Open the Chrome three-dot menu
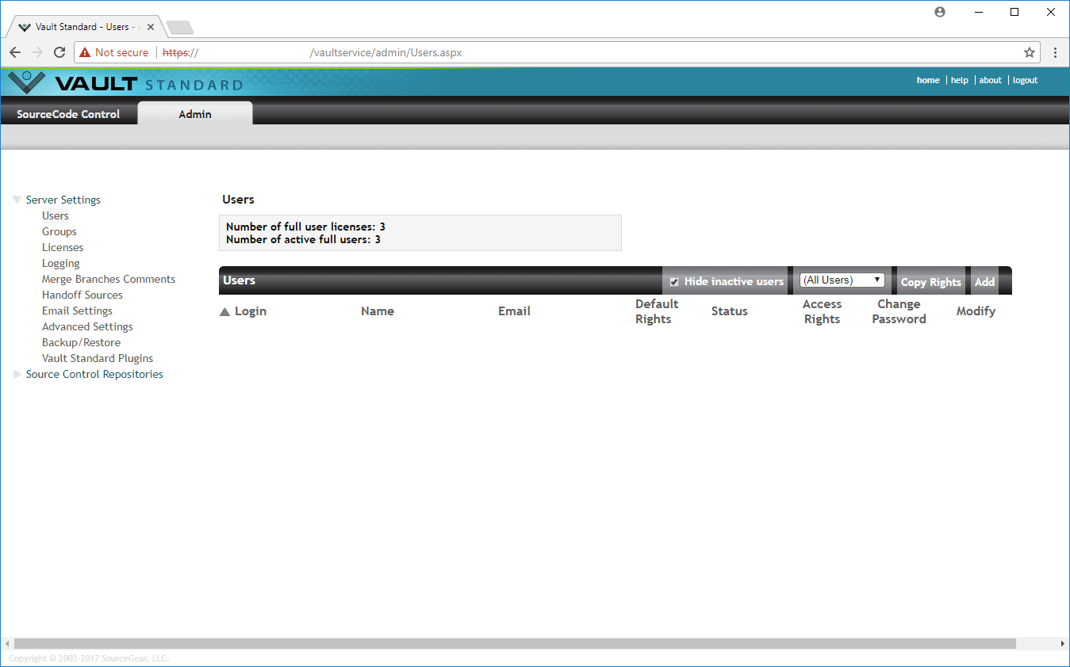1070x667 pixels. tap(1055, 52)
